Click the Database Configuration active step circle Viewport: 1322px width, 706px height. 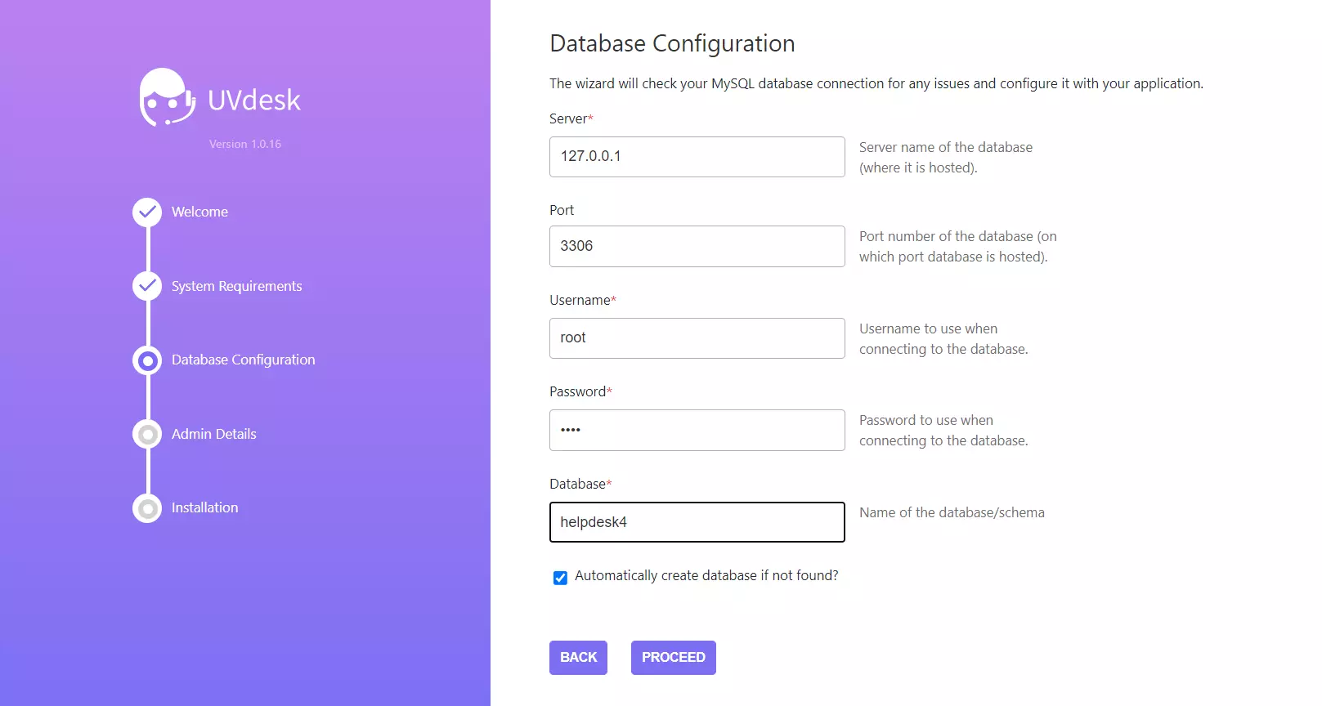click(147, 360)
